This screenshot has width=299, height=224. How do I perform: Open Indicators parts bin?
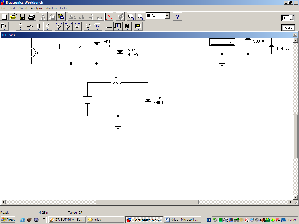(x=109, y=26)
